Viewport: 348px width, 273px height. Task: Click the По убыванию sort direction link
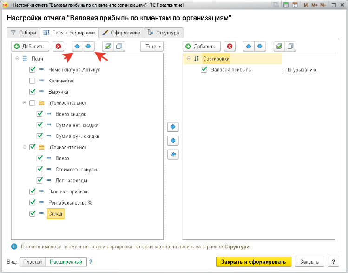point(301,70)
